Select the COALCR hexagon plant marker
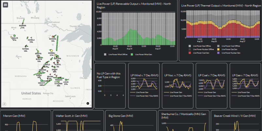This screenshot has width=262, height=131. [15, 36]
